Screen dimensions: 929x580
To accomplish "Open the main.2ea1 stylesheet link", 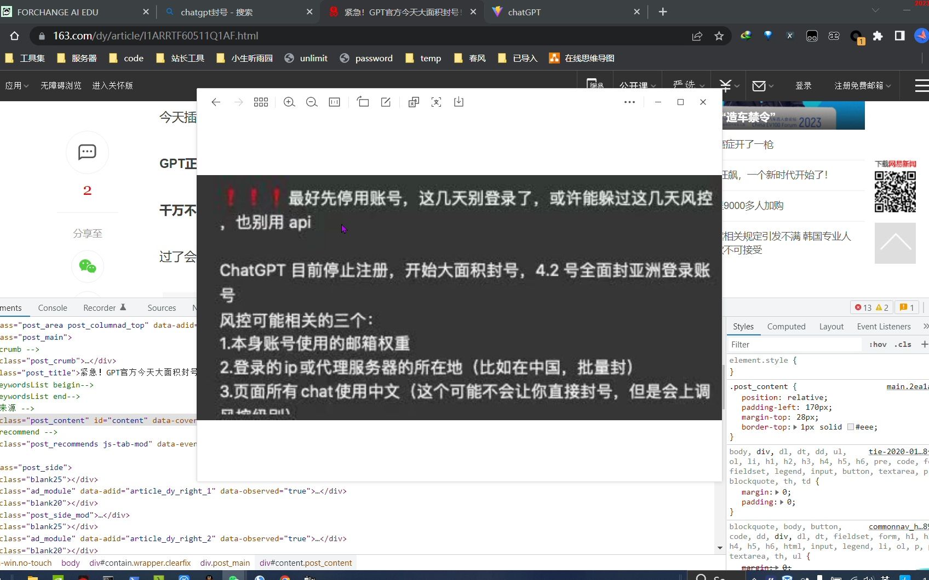I will click(907, 386).
